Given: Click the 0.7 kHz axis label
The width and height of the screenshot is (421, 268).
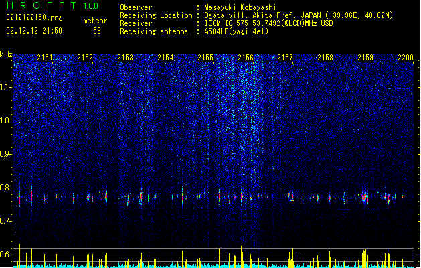Looking at the screenshot, I should coord(6,221).
